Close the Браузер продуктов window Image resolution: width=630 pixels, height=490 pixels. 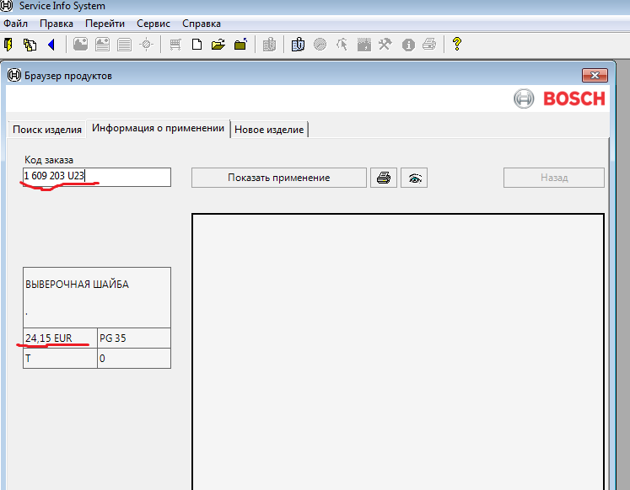click(595, 76)
